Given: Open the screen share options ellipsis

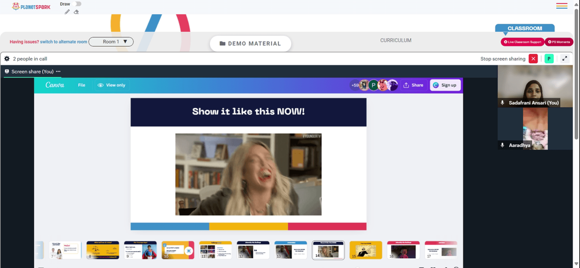Looking at the screenshot, I should (x=58, y=72).
